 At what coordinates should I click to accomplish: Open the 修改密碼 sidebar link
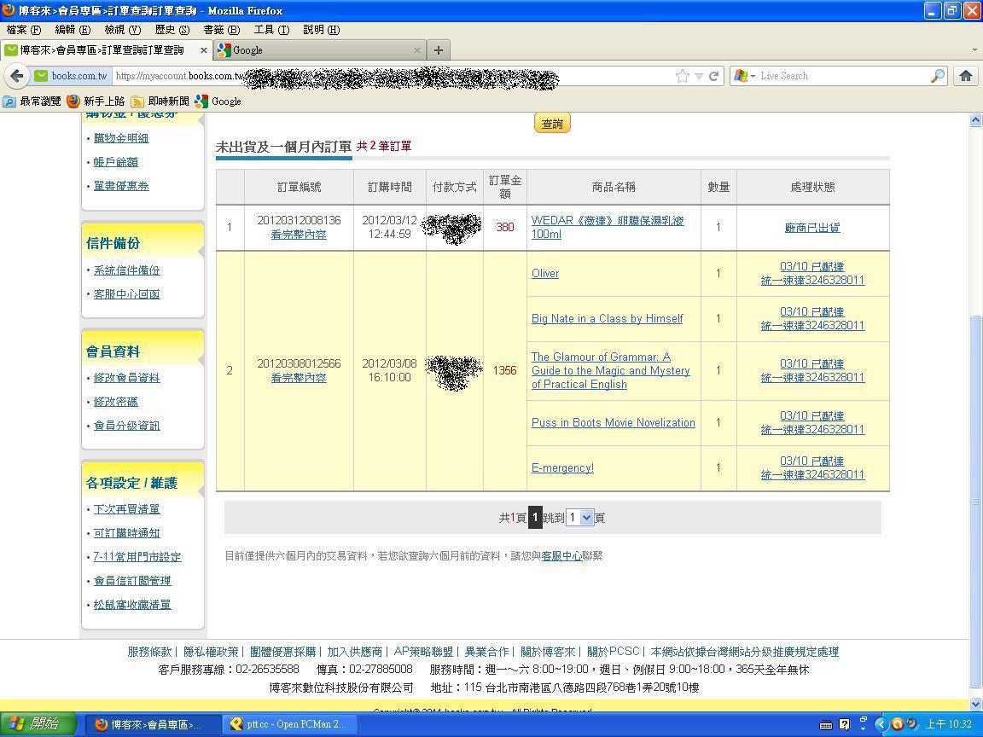click(115, 402)
